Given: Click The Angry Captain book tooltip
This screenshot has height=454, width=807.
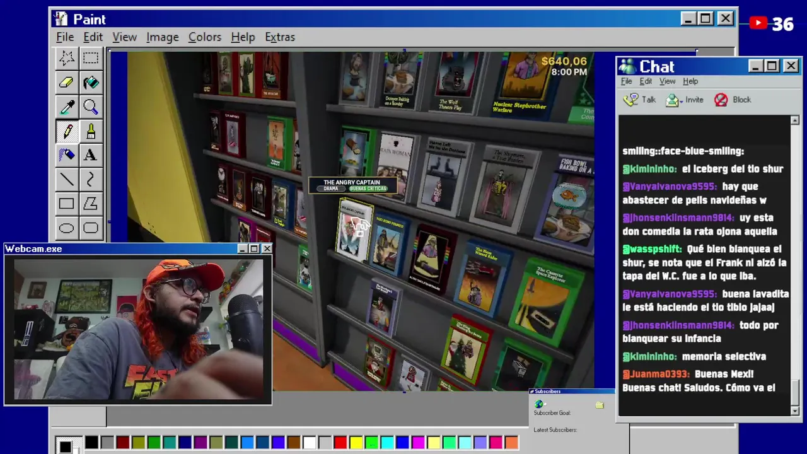Looking at the screenshot, I should (x=352, y=185).
